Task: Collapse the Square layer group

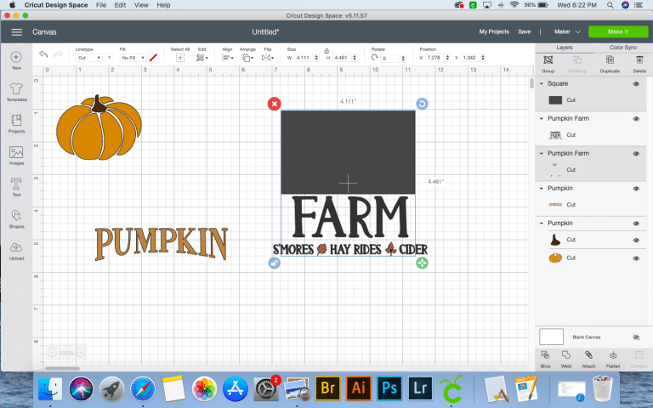Action: (542, 83)
